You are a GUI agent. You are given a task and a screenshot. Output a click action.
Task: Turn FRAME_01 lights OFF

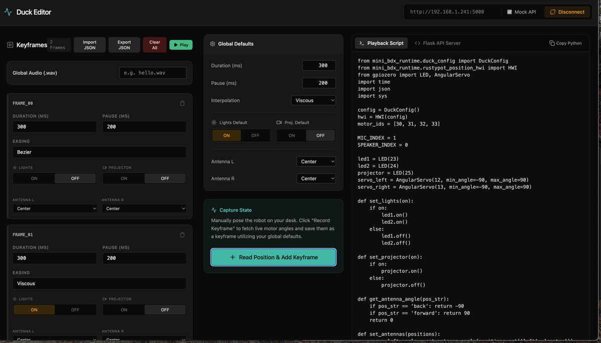(x=75, y=310)
